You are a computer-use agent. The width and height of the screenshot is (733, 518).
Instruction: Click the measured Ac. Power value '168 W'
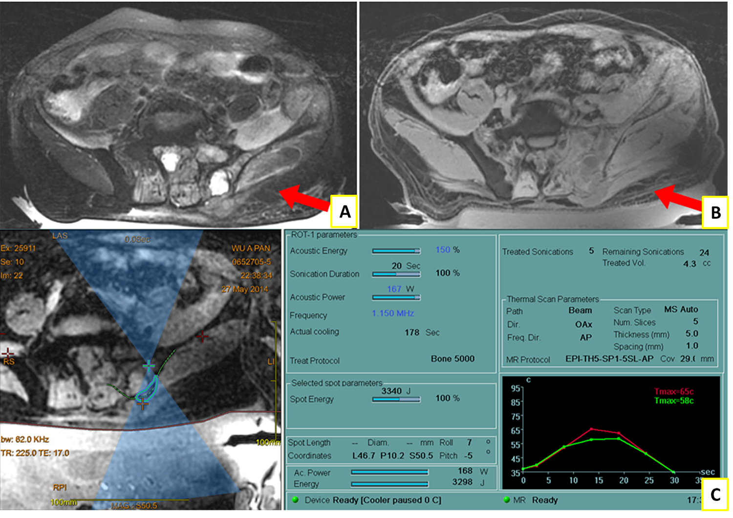click(473, 471)
